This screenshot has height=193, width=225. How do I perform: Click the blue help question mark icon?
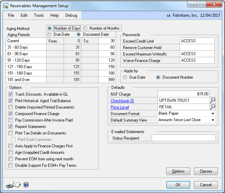[x=26, y=185]
